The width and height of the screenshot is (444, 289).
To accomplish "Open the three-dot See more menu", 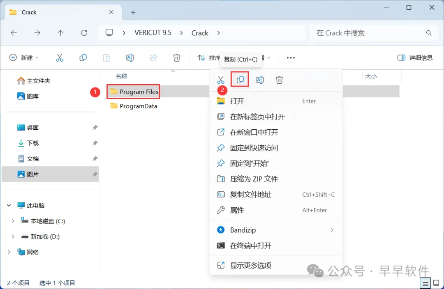I will [291, 58].
